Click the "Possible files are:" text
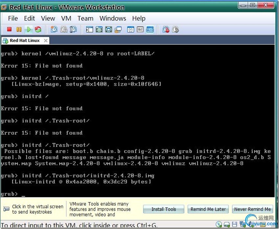 coord(37,151)
